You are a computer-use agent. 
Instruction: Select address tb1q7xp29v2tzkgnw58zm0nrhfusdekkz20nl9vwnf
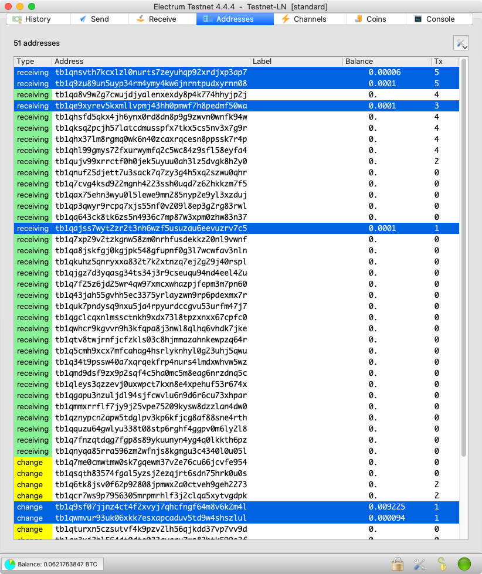236,239
